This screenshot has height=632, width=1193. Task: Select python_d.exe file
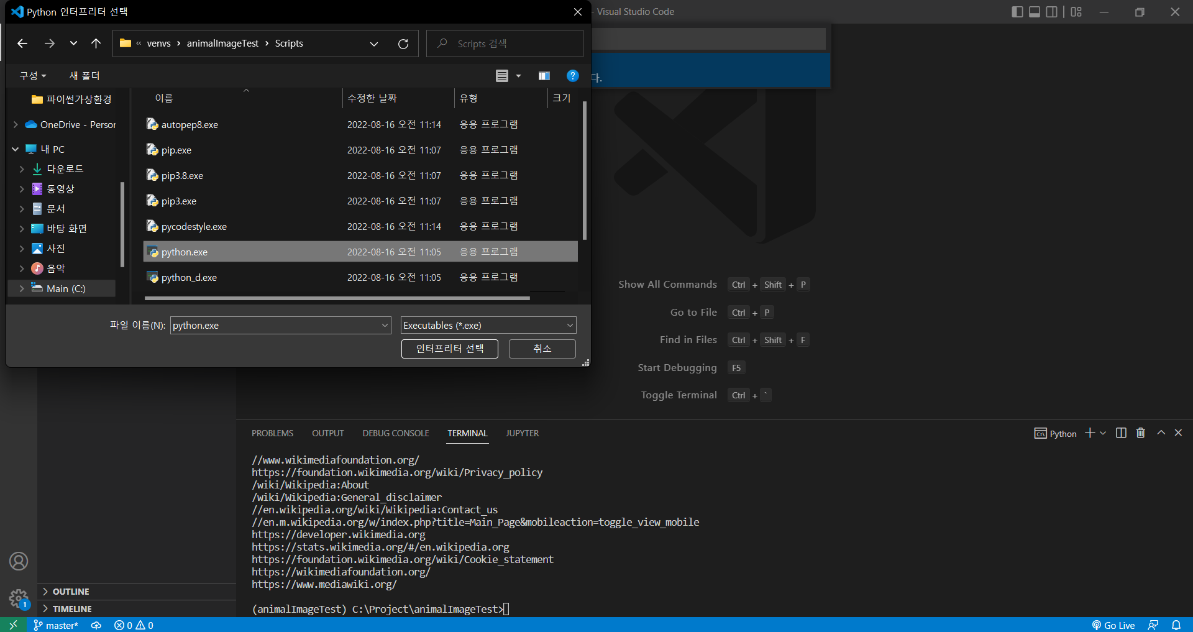pyautogui.click(x=360, y=278)
